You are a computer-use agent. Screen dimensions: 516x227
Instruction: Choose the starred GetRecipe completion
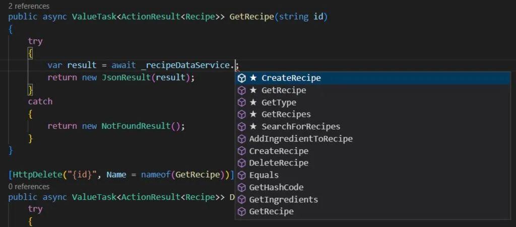pyautogui.click(x=373, y=90)
